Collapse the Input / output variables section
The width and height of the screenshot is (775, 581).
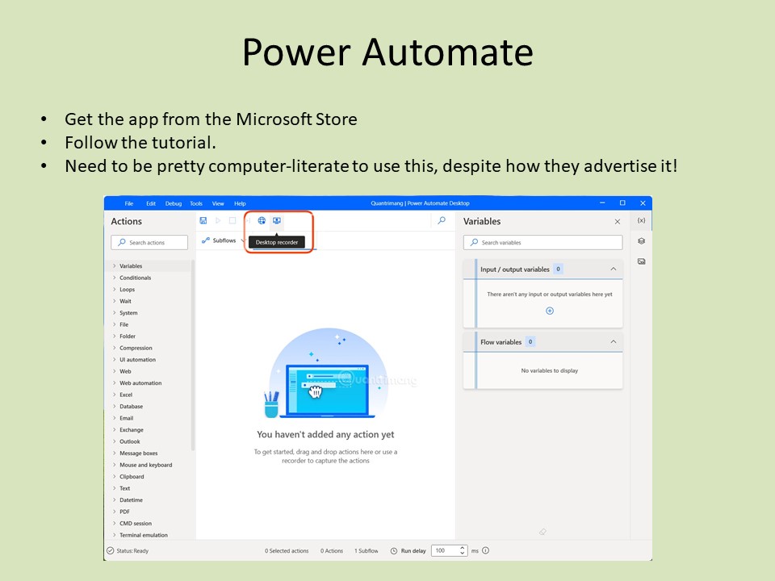pos(613,269)
